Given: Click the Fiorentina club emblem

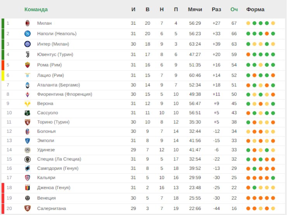Looking at the screenshot, I should click(28, 94).
